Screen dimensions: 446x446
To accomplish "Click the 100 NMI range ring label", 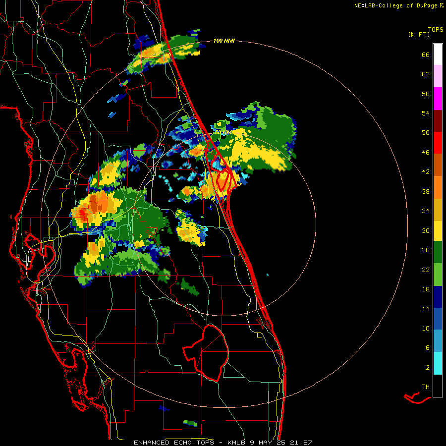I will [224, 41].
